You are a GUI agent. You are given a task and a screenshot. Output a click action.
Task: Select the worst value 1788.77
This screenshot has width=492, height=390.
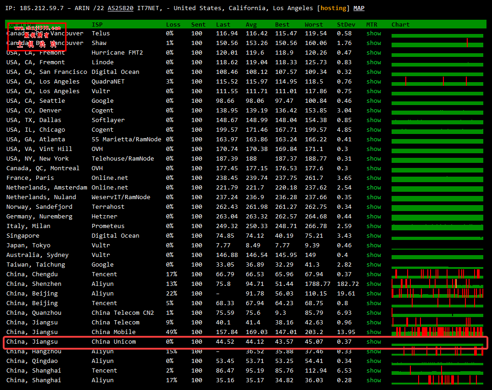click(318, 284)
